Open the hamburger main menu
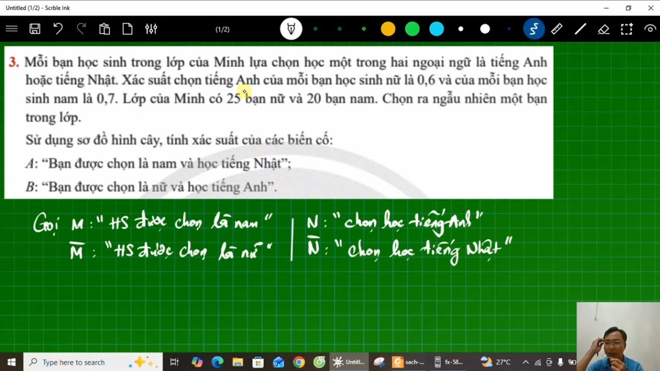Screen dimensions: 660x371 [x=11, y=29]
